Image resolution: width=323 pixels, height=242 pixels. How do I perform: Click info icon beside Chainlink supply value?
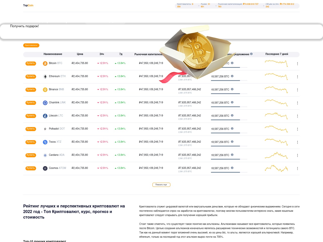point(232,102)
